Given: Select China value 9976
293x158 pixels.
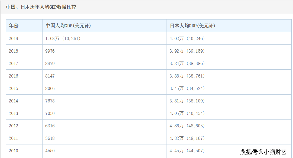Looking at the screenshot, I should point(50,51).
